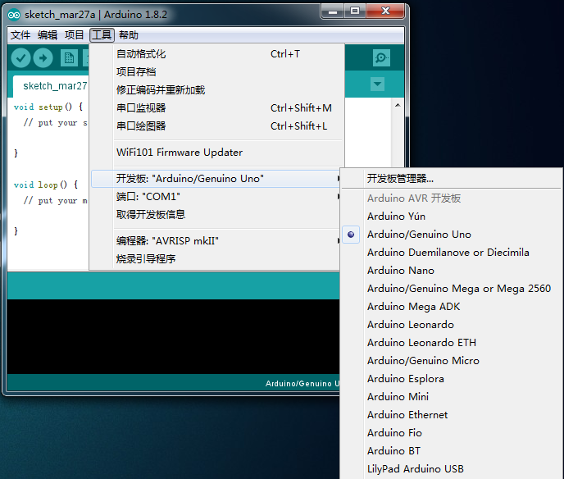Screen dimensions: 564x479
Task: Click the "void setup() {" code line
Action: (x=48, y=107)
